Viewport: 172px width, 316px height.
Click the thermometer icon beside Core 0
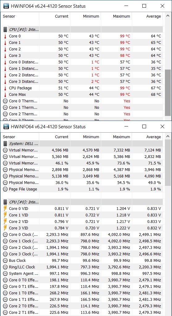pyautogui.click(x=5, y=36)
